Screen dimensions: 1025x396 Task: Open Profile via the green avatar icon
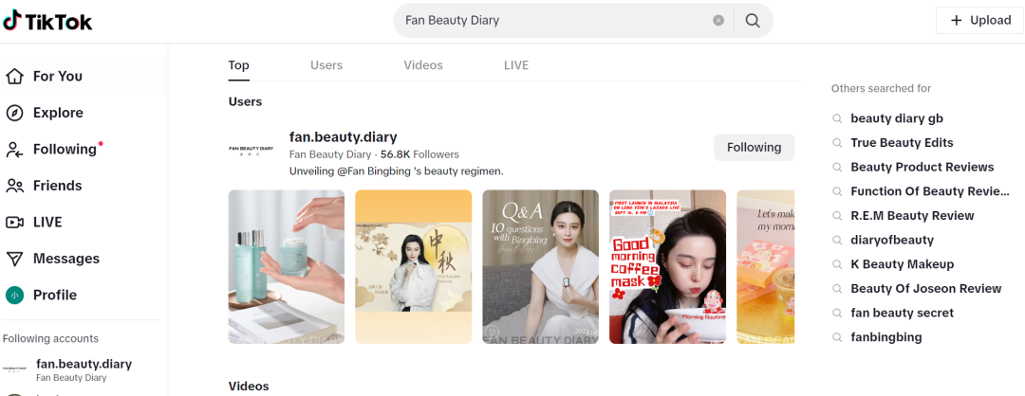[x=14, y=295]
